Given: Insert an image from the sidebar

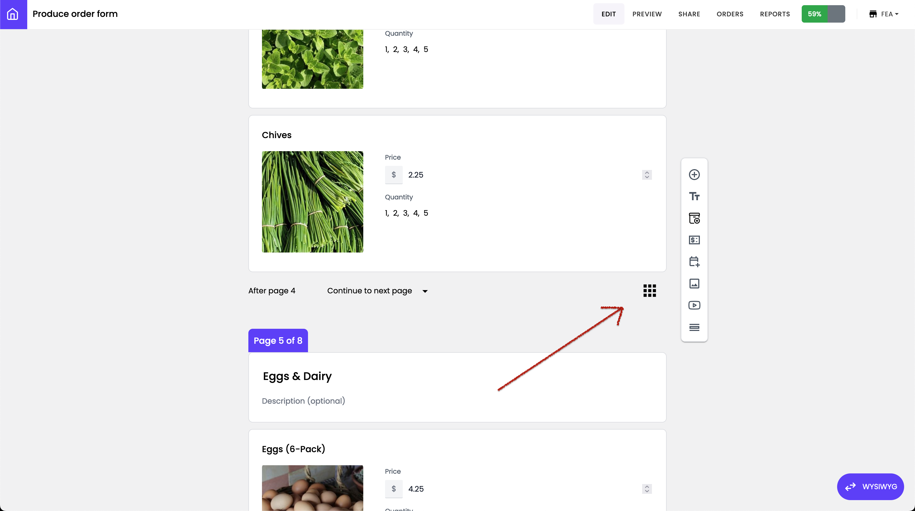Looking at the screenshot, I should click(x=694, y=284).
